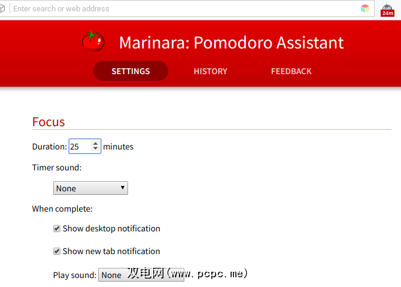
Task: Focus the search or web address bar
Action: [180, 9]
